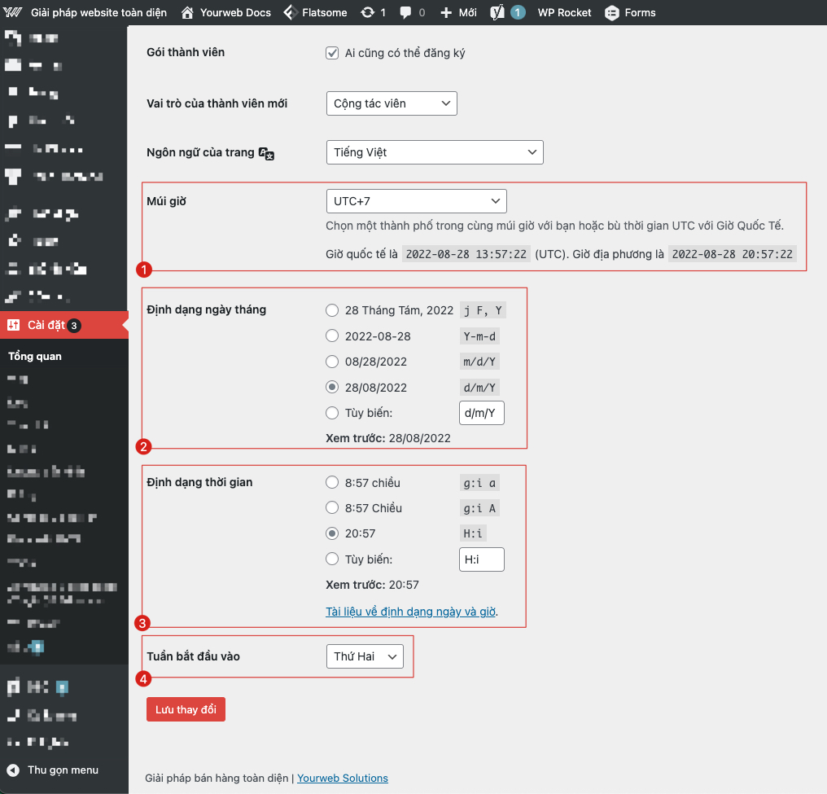Select the Y-m-d date format radio
Image resolution: width=827 pixels, height=794 pixels.
(x=332, y=336)
